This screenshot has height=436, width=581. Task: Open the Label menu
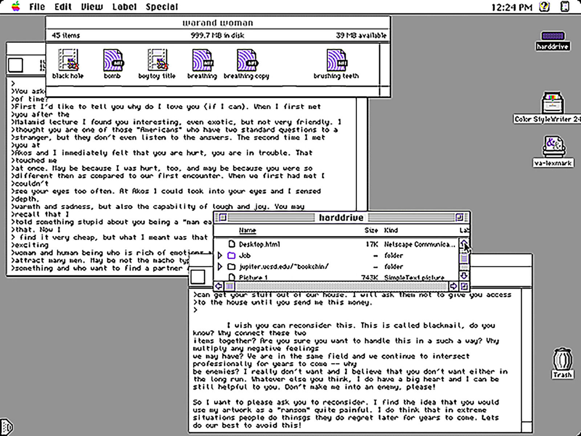(x=124, y=7)
